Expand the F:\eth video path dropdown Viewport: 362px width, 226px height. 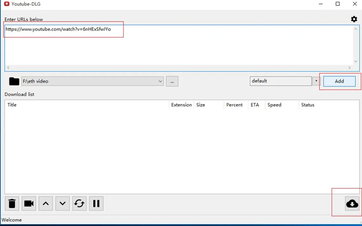(160, 81)
